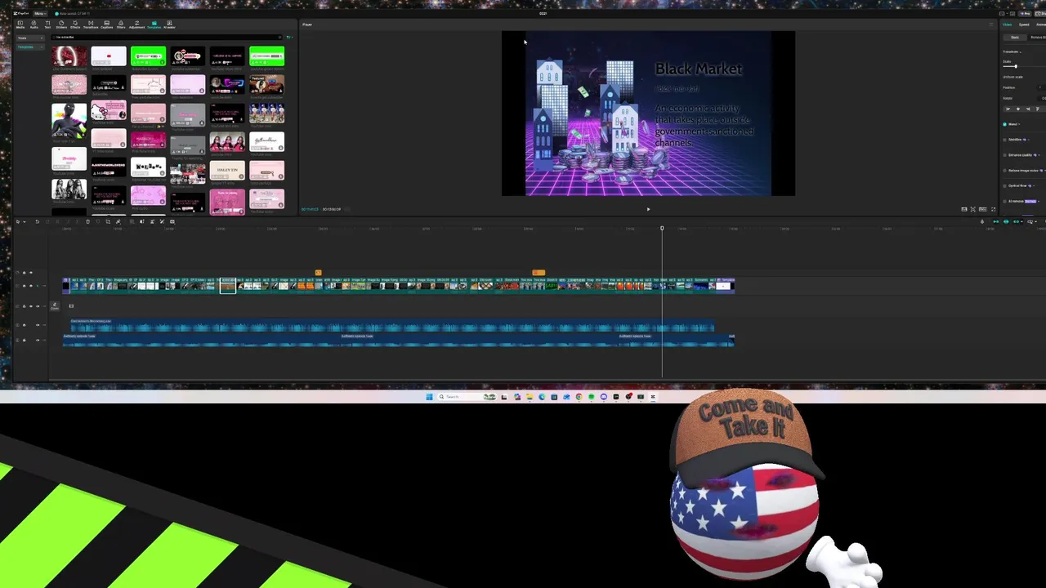The width and height of the screenshot is (1046, 588).
Task: Click the split tool in timeline toolbar
Action: point(58,221)
